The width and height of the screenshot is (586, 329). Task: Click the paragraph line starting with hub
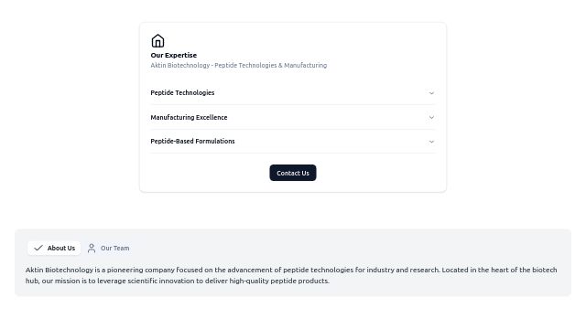point(177,281)
